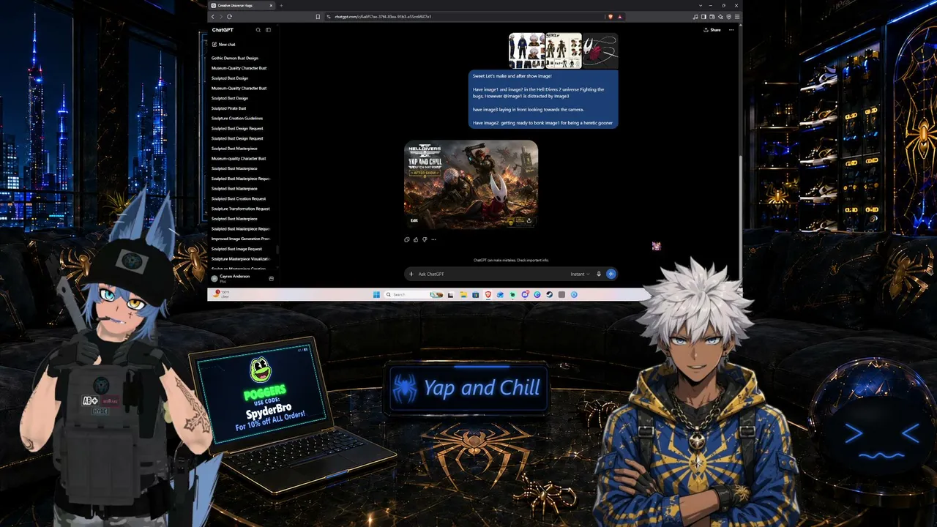Open the Brave browser taskbar icon
This screenshot has width=937, height=527.
pos(488,294)
